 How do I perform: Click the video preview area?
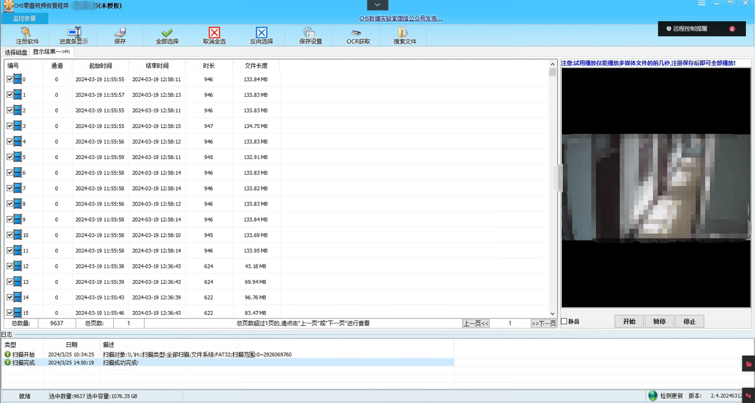[x=656, y=187]
